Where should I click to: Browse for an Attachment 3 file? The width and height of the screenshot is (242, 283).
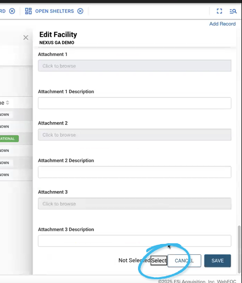[x=135, y=204]
